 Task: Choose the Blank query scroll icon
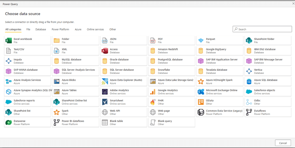tap(153, 123)
